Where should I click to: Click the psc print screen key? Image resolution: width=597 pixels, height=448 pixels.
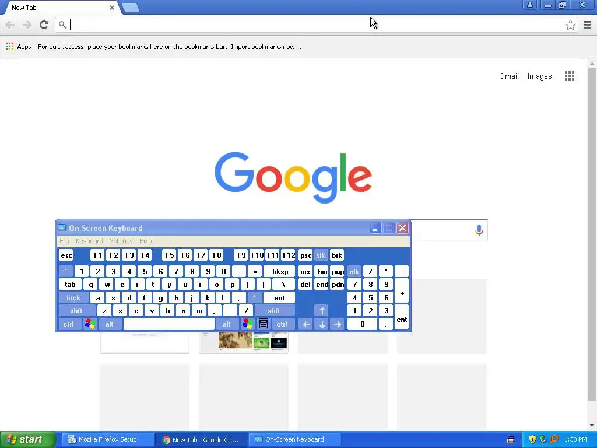pos(305,256)
